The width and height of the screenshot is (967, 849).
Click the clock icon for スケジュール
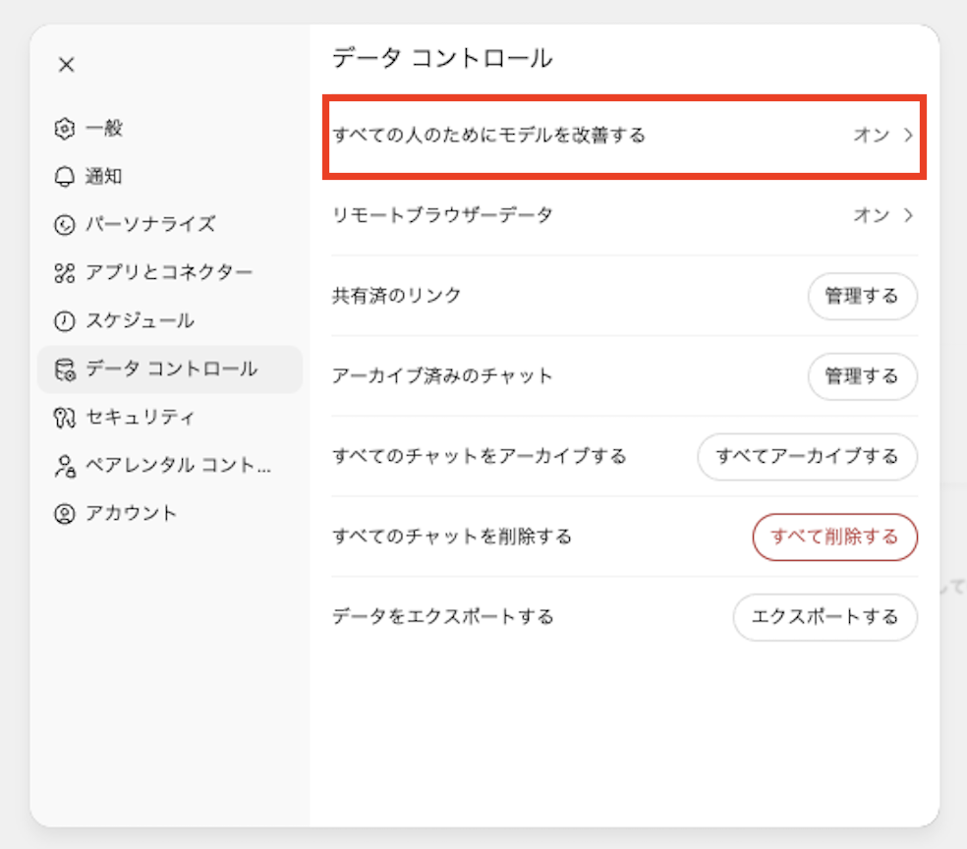click(x=65, y=321)
